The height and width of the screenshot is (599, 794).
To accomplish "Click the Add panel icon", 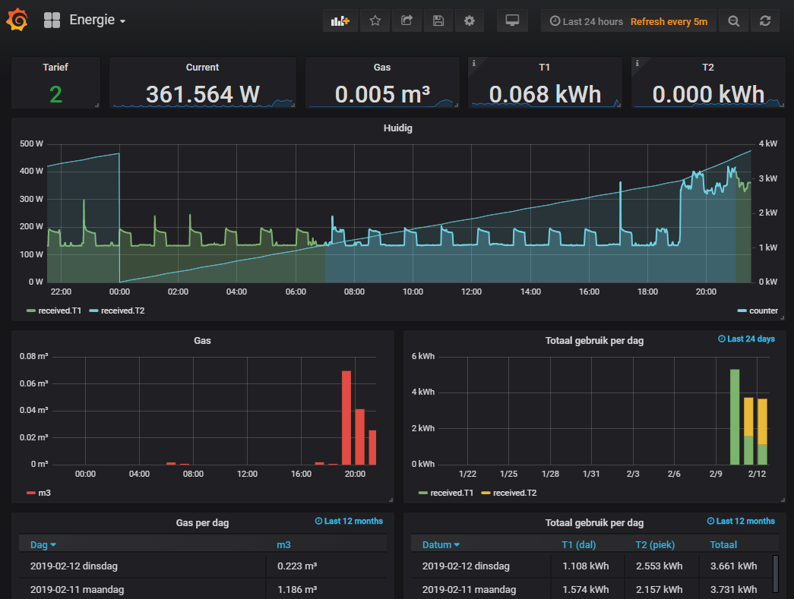I will (x=340, y=21).
